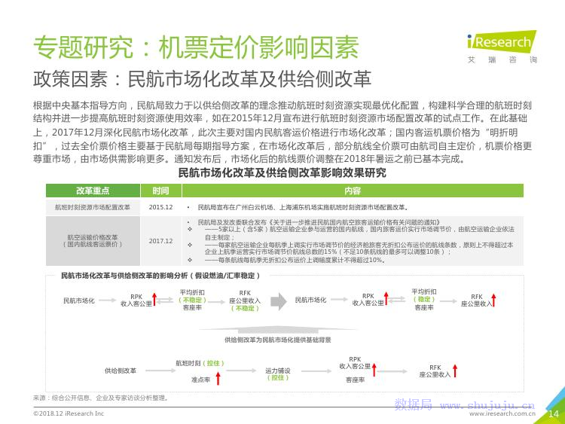Select the title 专题研究：机票定价影响因素
The width and height of the screenshot is (565, 424).
(x=196, y=47)
